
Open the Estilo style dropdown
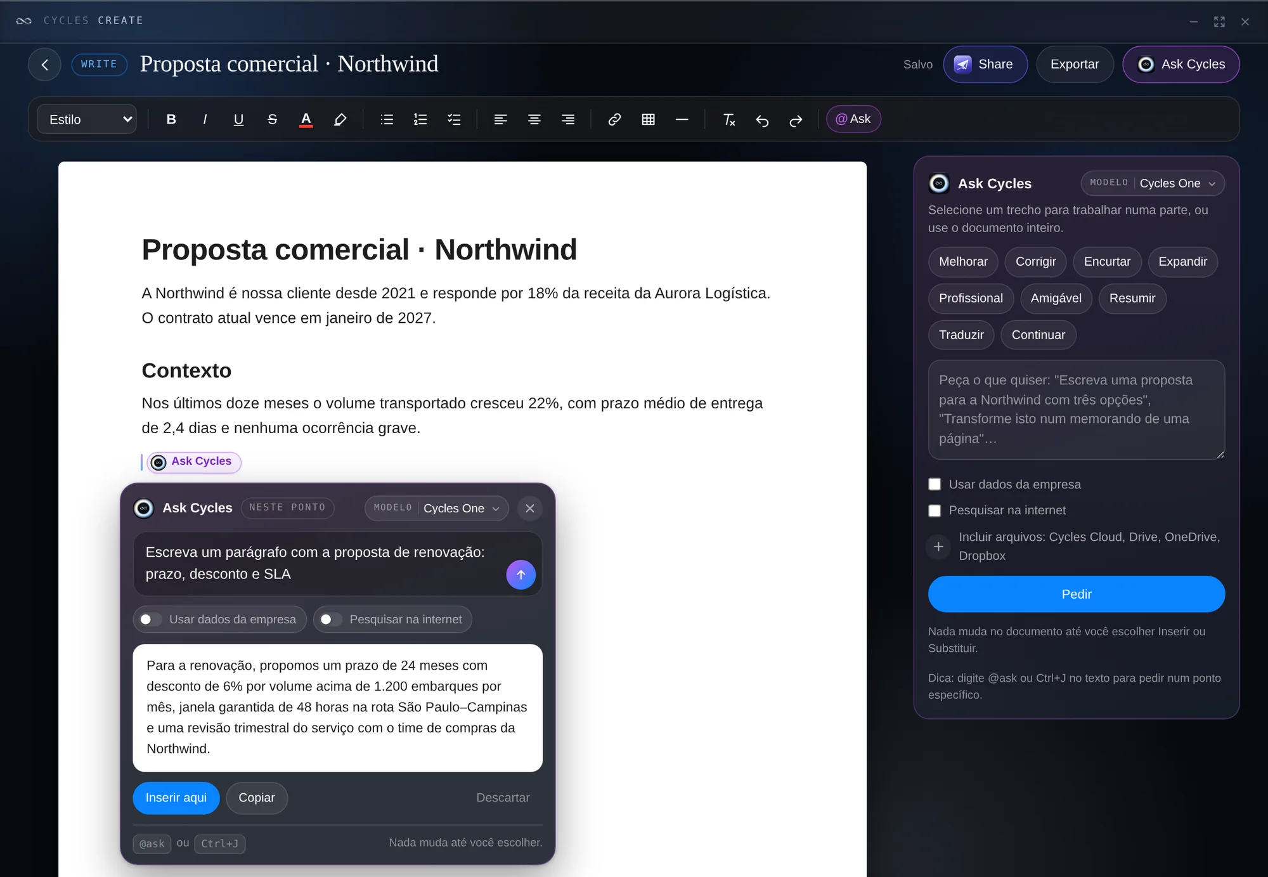[87, 119]
